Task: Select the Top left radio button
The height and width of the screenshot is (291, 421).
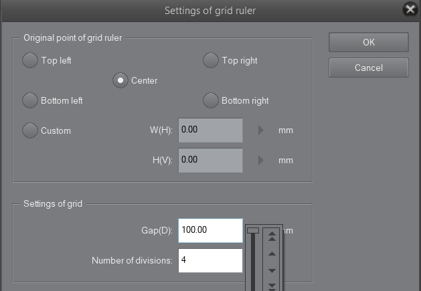Action: (x=30, y=60)
